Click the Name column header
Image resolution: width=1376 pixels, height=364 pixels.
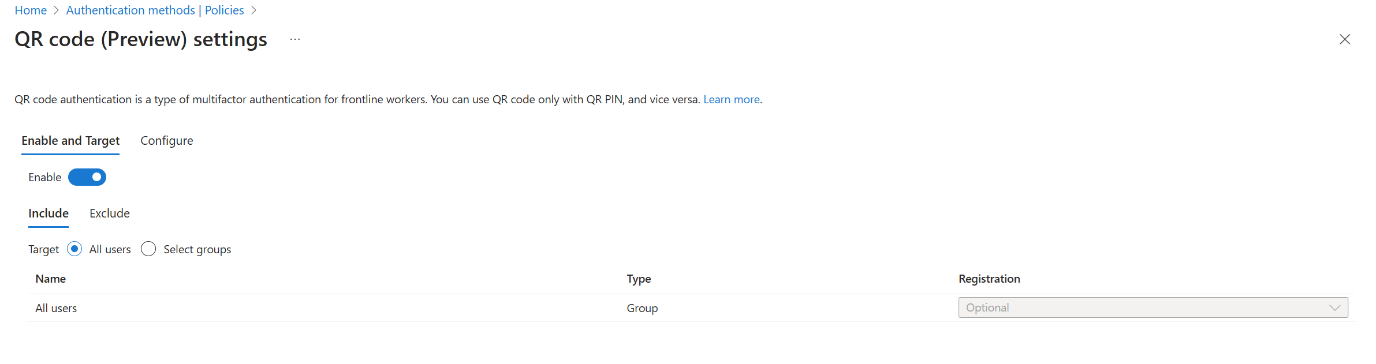click(x=50, y=279)
